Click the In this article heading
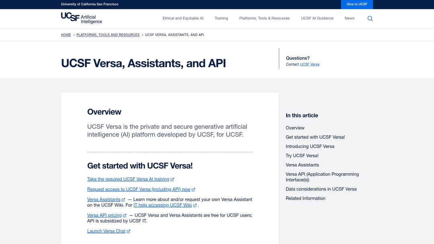The height and width of the screenshot is (244, 434). tap(302, 116)
